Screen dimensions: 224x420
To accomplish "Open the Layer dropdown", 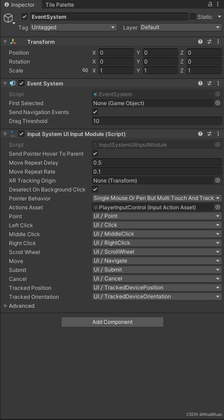I will pyautogui.click(x=180, y=27).
